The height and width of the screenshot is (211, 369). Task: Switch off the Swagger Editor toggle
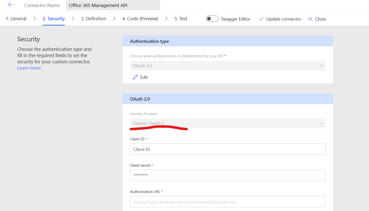[x=212, y=19]
